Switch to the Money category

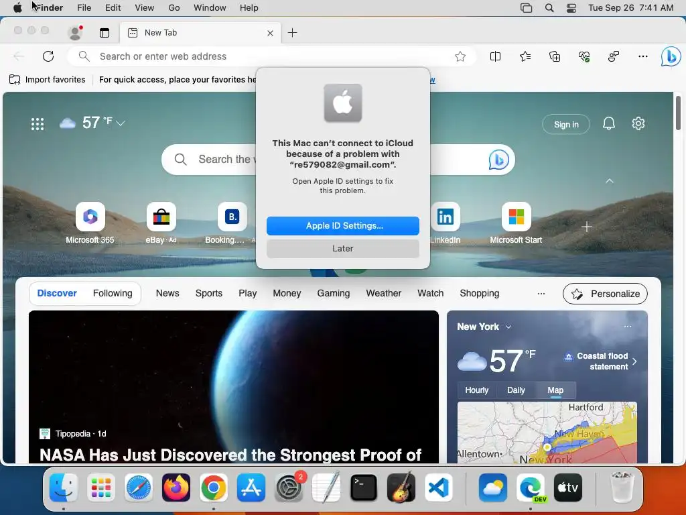tap(287, 293)
